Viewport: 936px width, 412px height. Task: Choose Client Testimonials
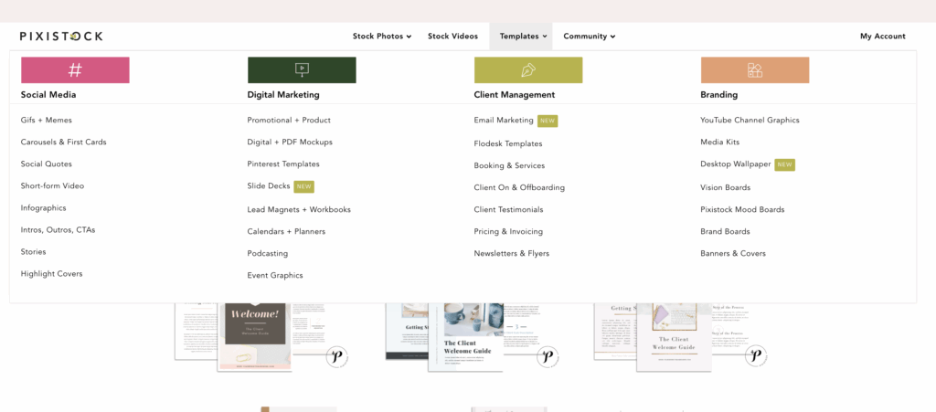pyautogui.click(x=508, y=210)
